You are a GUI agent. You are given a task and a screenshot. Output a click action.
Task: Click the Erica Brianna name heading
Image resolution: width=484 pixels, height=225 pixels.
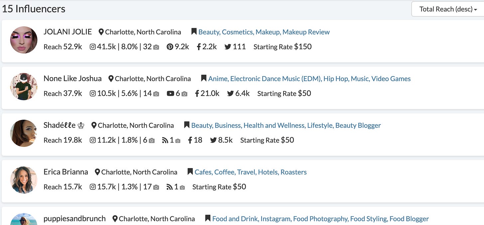[66, 172]
